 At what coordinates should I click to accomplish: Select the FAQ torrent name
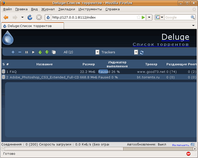tap(13, 72)
